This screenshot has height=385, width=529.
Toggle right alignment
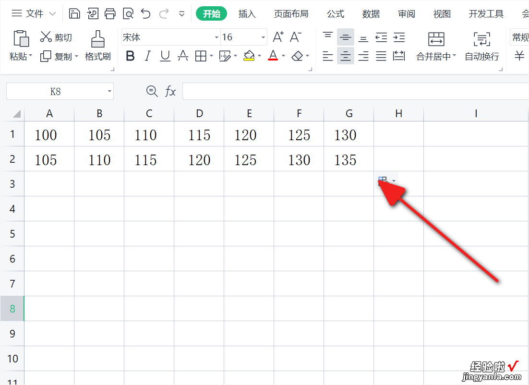click(363, 56)
